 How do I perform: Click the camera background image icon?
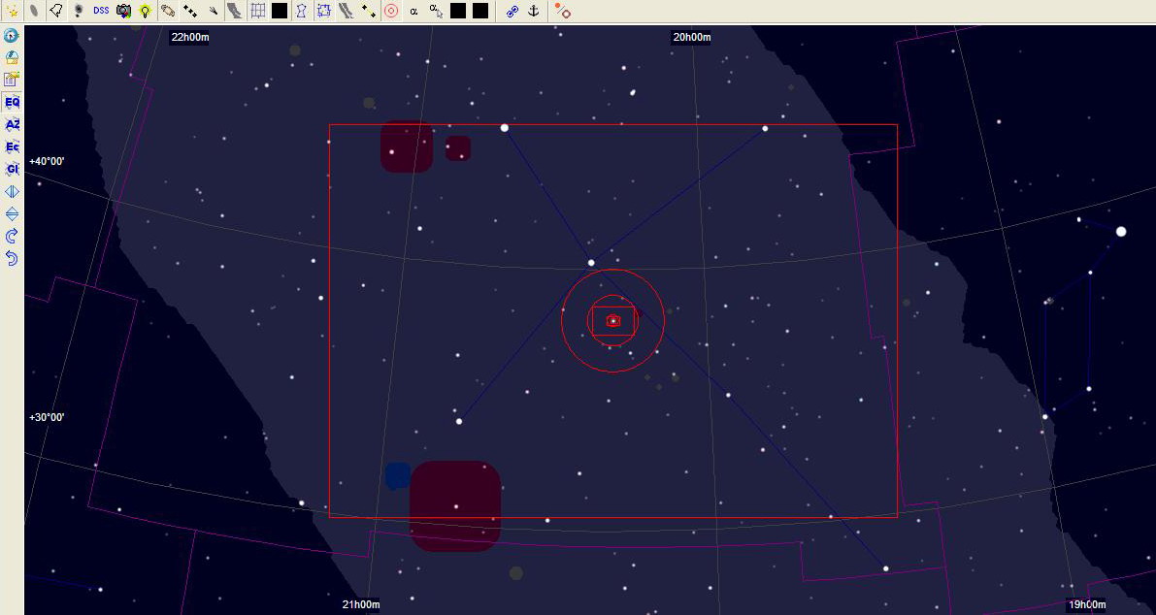pyautogui.click(x=123, y=11)
